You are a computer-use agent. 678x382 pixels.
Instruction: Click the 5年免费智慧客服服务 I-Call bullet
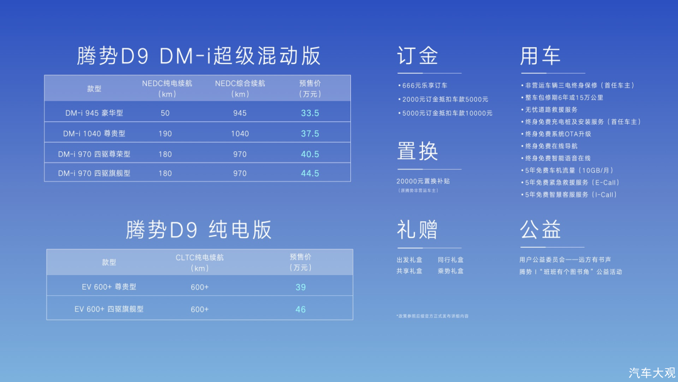(x=569, y=195)
